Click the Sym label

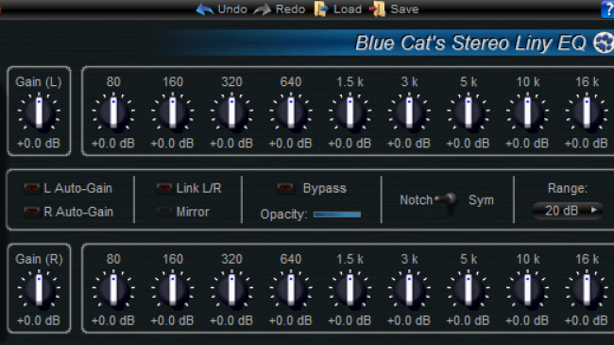click(481, 200)
